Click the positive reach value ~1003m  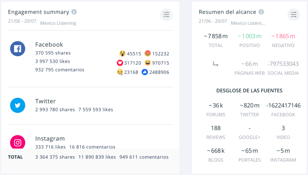coord(249,36)
